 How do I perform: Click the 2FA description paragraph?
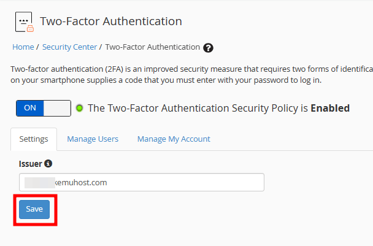pyautogui.click(x=191, y=74)
